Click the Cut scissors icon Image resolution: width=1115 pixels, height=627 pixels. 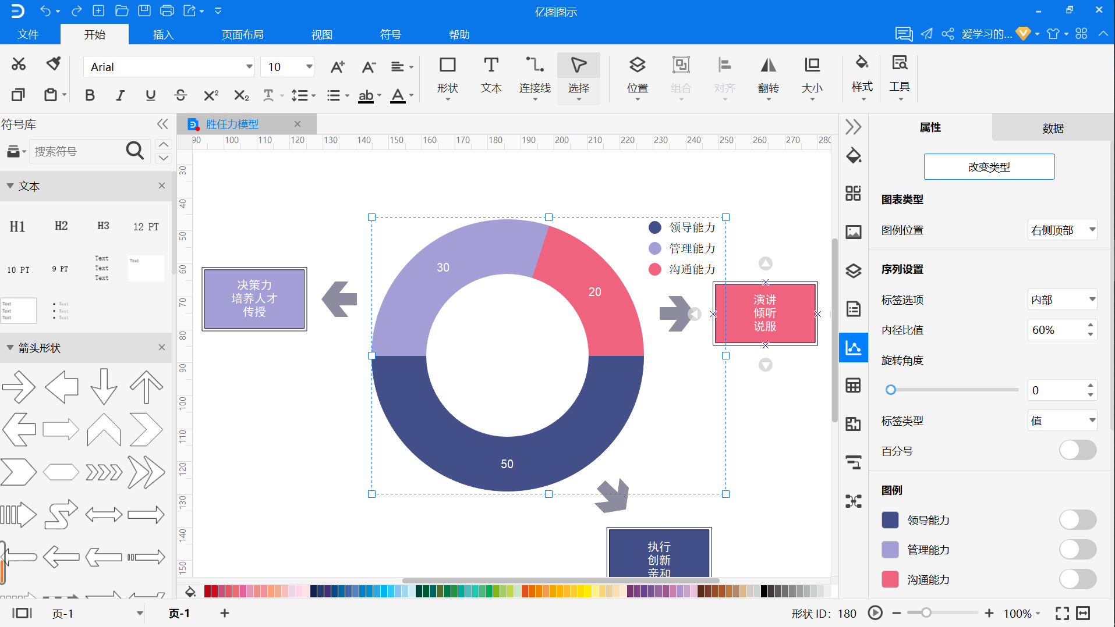click(x=19, y=64)
